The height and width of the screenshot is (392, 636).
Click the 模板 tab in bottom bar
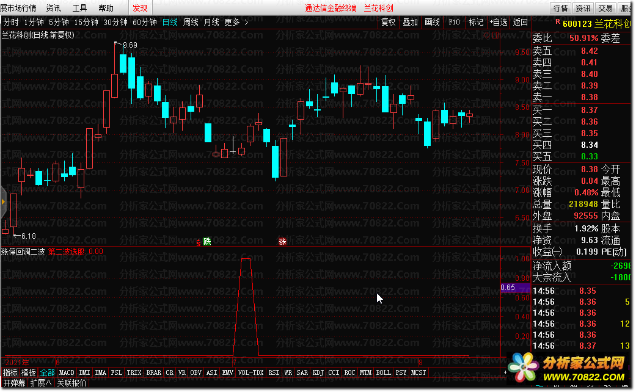click(28, 372)
